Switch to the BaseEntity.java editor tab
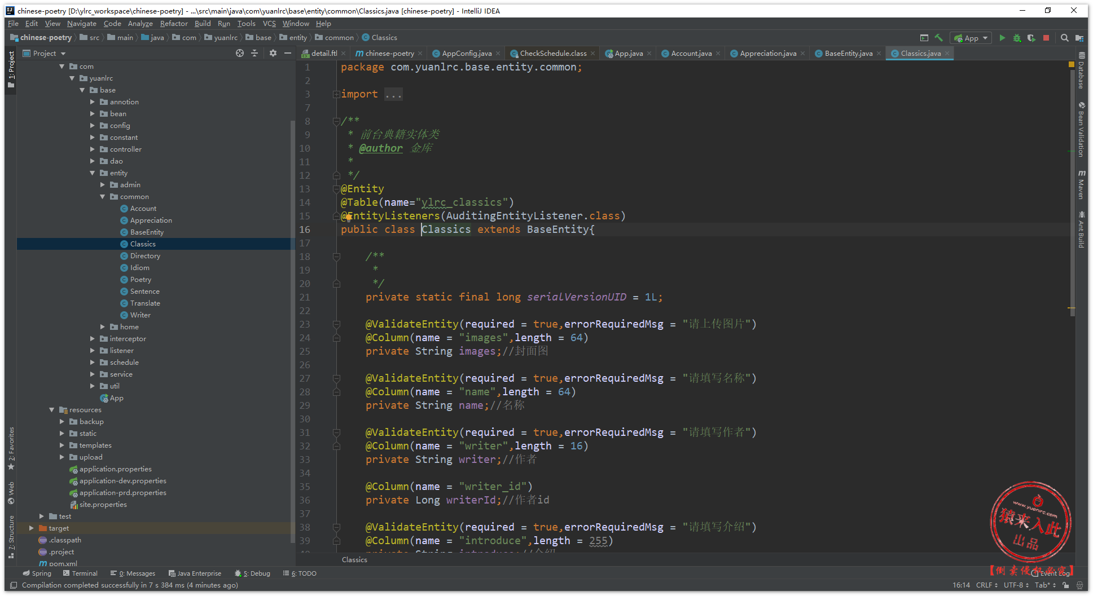 tap(848, 54)
